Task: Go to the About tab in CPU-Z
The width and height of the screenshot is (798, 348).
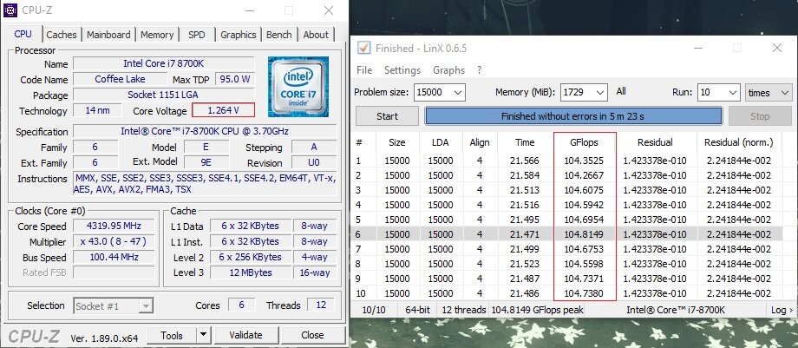Action: coord(316,35)
